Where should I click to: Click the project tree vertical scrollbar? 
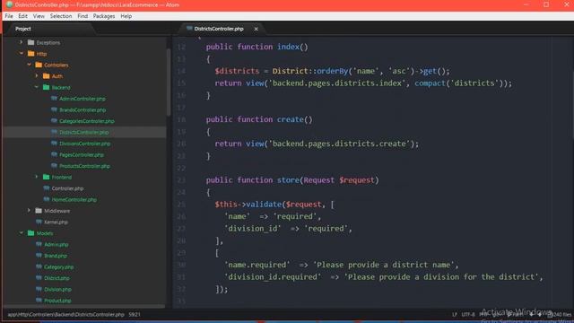coord(169,82)
